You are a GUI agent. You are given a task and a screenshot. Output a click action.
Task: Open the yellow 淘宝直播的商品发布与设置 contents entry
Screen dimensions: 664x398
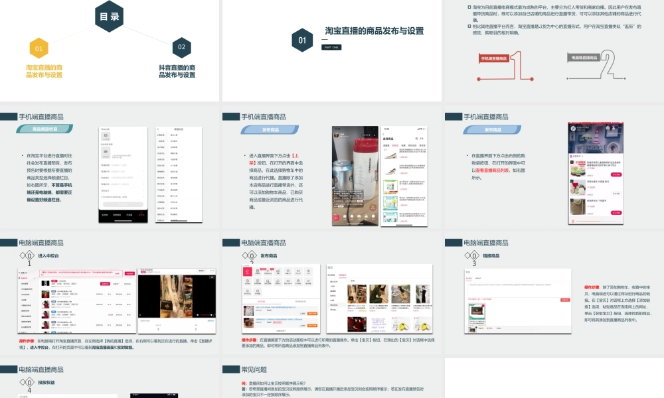tap(44, 72)
